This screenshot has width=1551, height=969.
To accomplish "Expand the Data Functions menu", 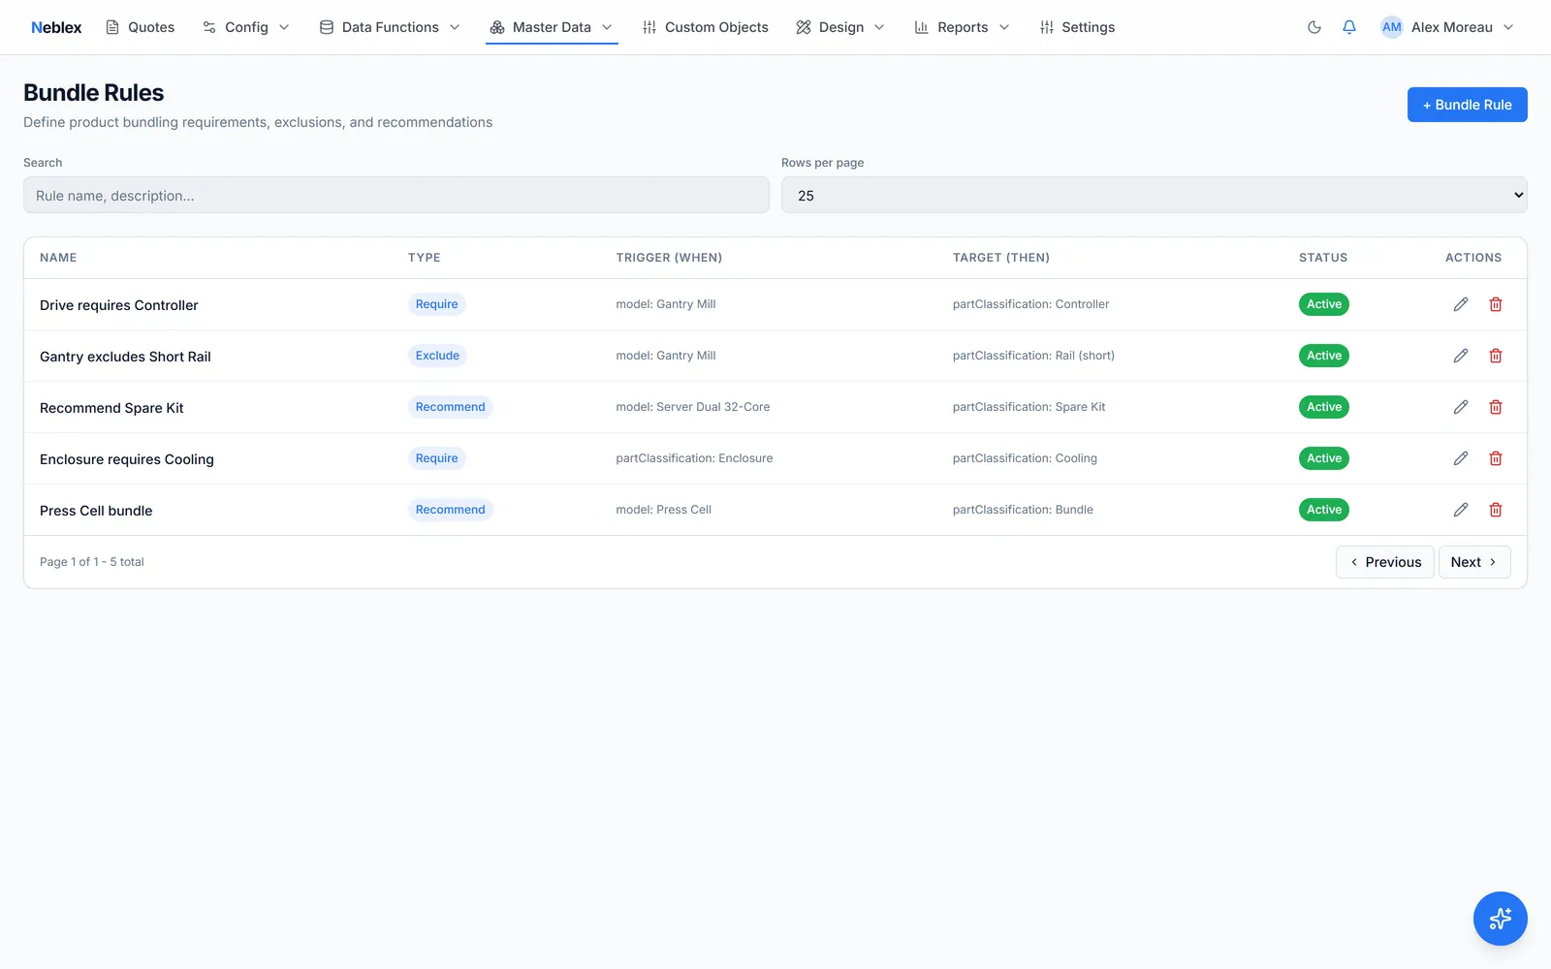I will pos(390,27).
